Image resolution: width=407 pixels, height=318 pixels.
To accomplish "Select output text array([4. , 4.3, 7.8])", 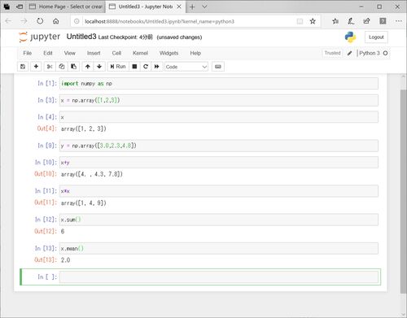I will [x=92, y=174].
